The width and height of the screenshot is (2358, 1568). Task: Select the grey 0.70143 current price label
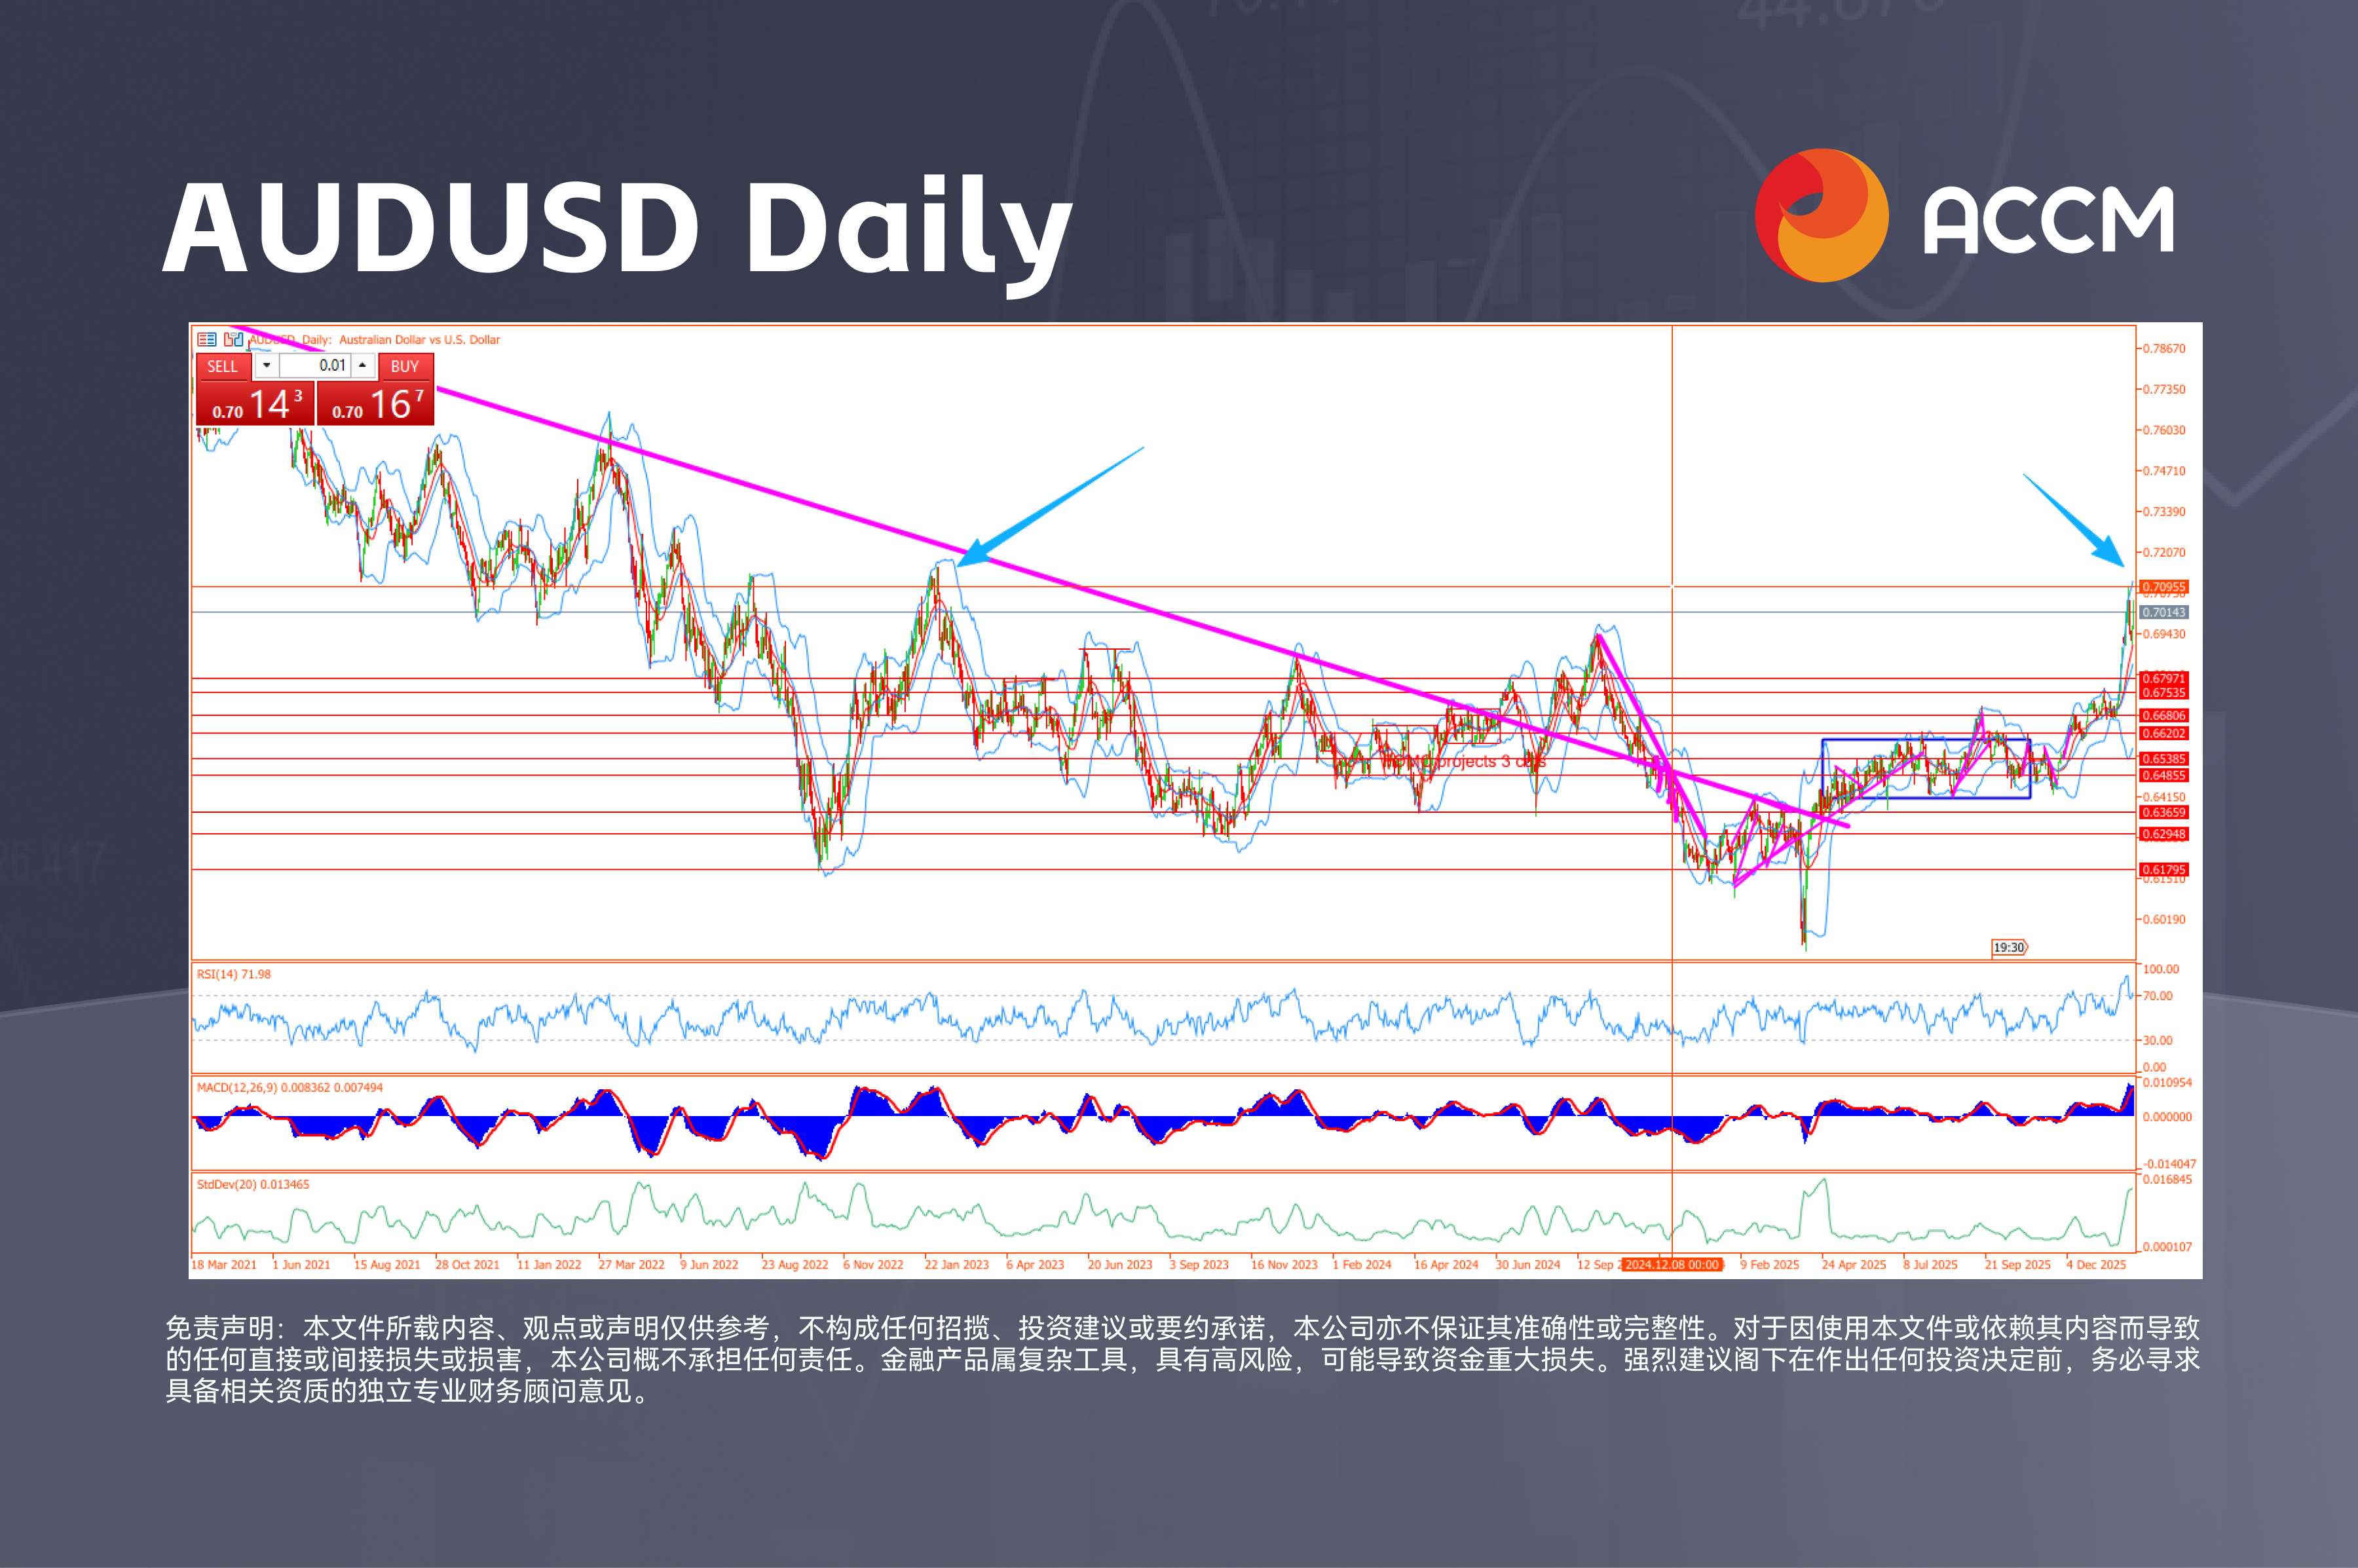pos(2164,612)
